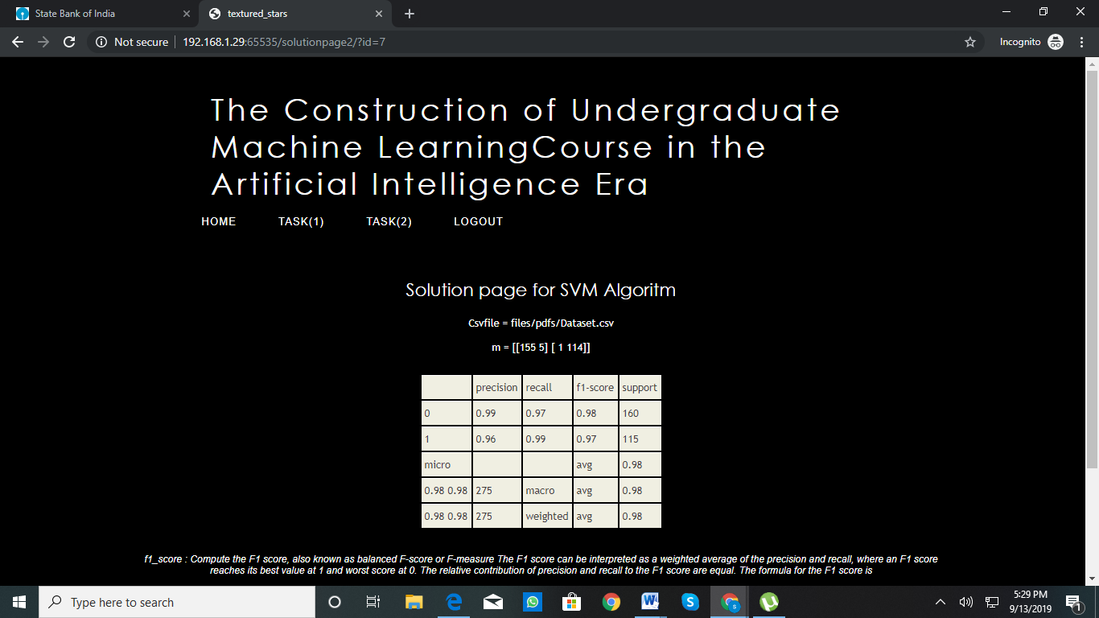Viewport: 1099px width, 618px height.
Task: Select the textured_stars tab
Action: click(295, 14)
